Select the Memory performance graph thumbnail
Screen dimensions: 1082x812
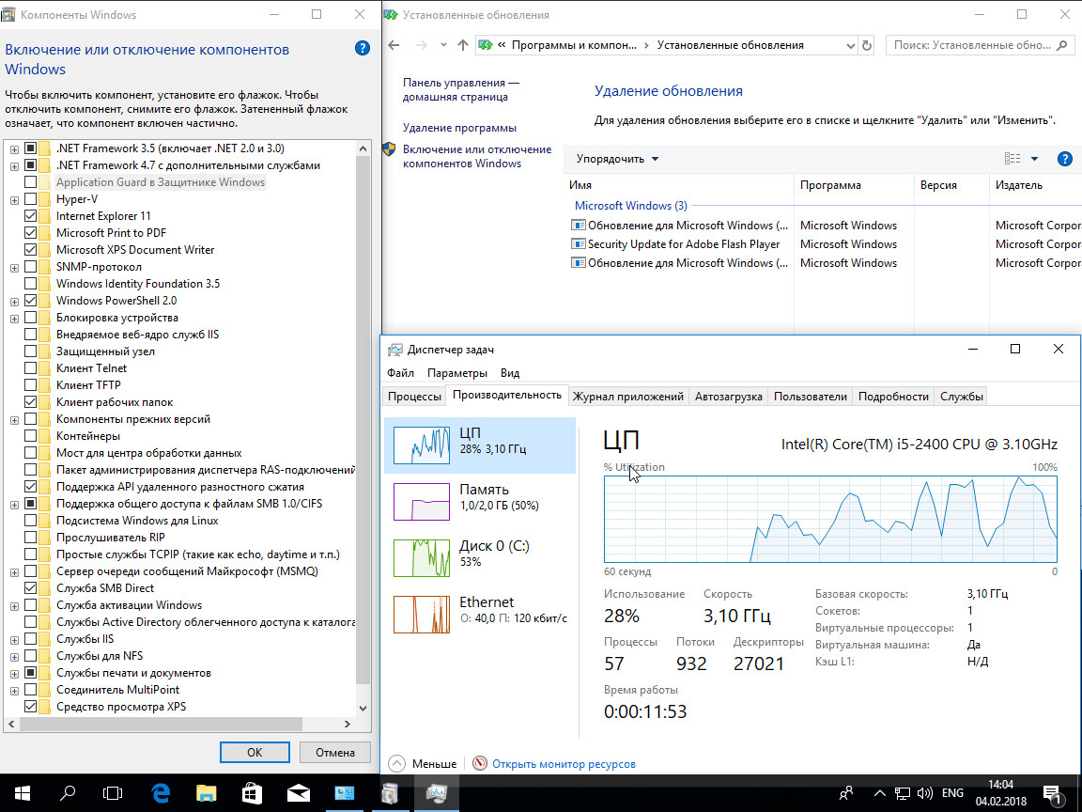point(421,501)
